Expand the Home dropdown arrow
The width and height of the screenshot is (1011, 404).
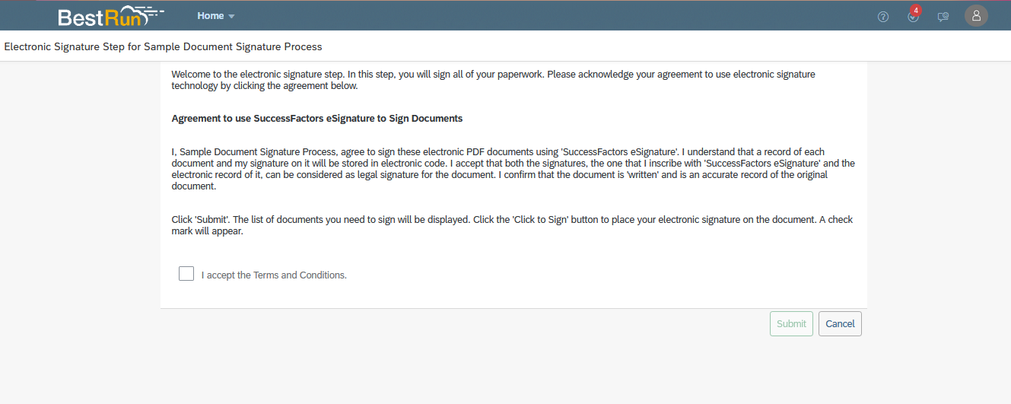[x=231, y=17]
